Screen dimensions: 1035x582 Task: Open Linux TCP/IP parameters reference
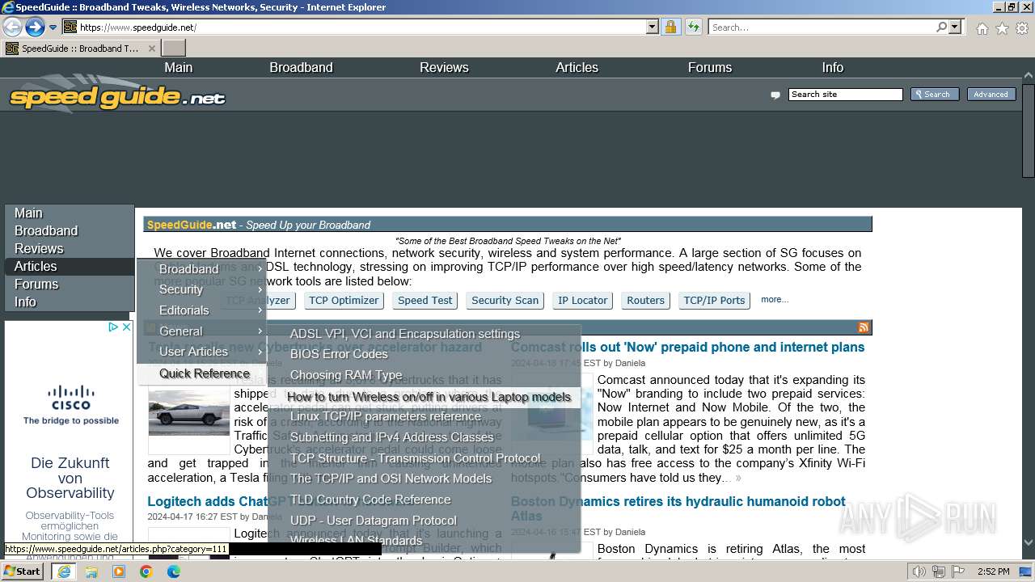(424, 416)
